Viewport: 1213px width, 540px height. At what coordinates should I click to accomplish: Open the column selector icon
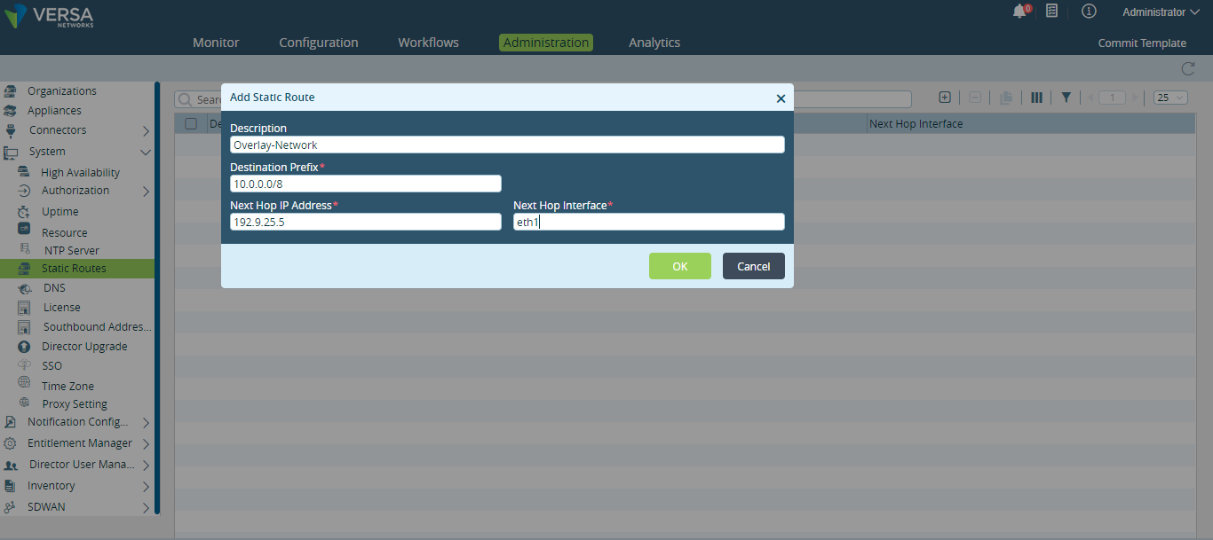[1036, 98]
